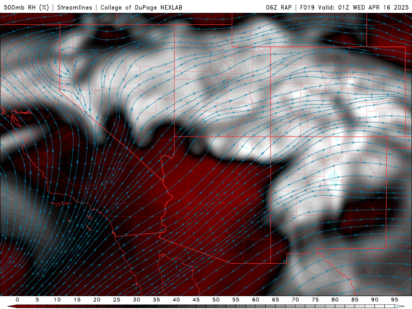The image size is (412, 309).
Task: Click the 65 value on the color scale
Action: tap(276, 300)
